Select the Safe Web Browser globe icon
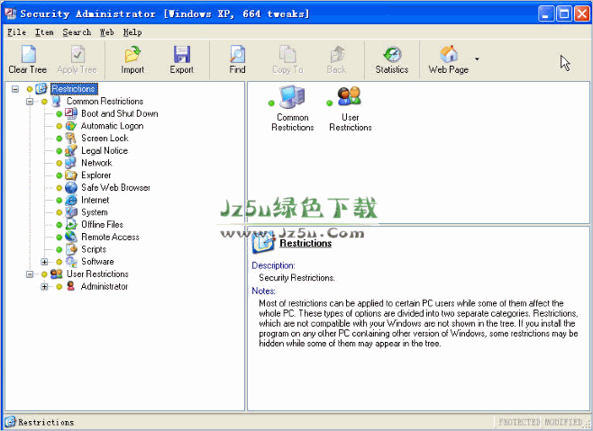 click(x=71, y=187)
